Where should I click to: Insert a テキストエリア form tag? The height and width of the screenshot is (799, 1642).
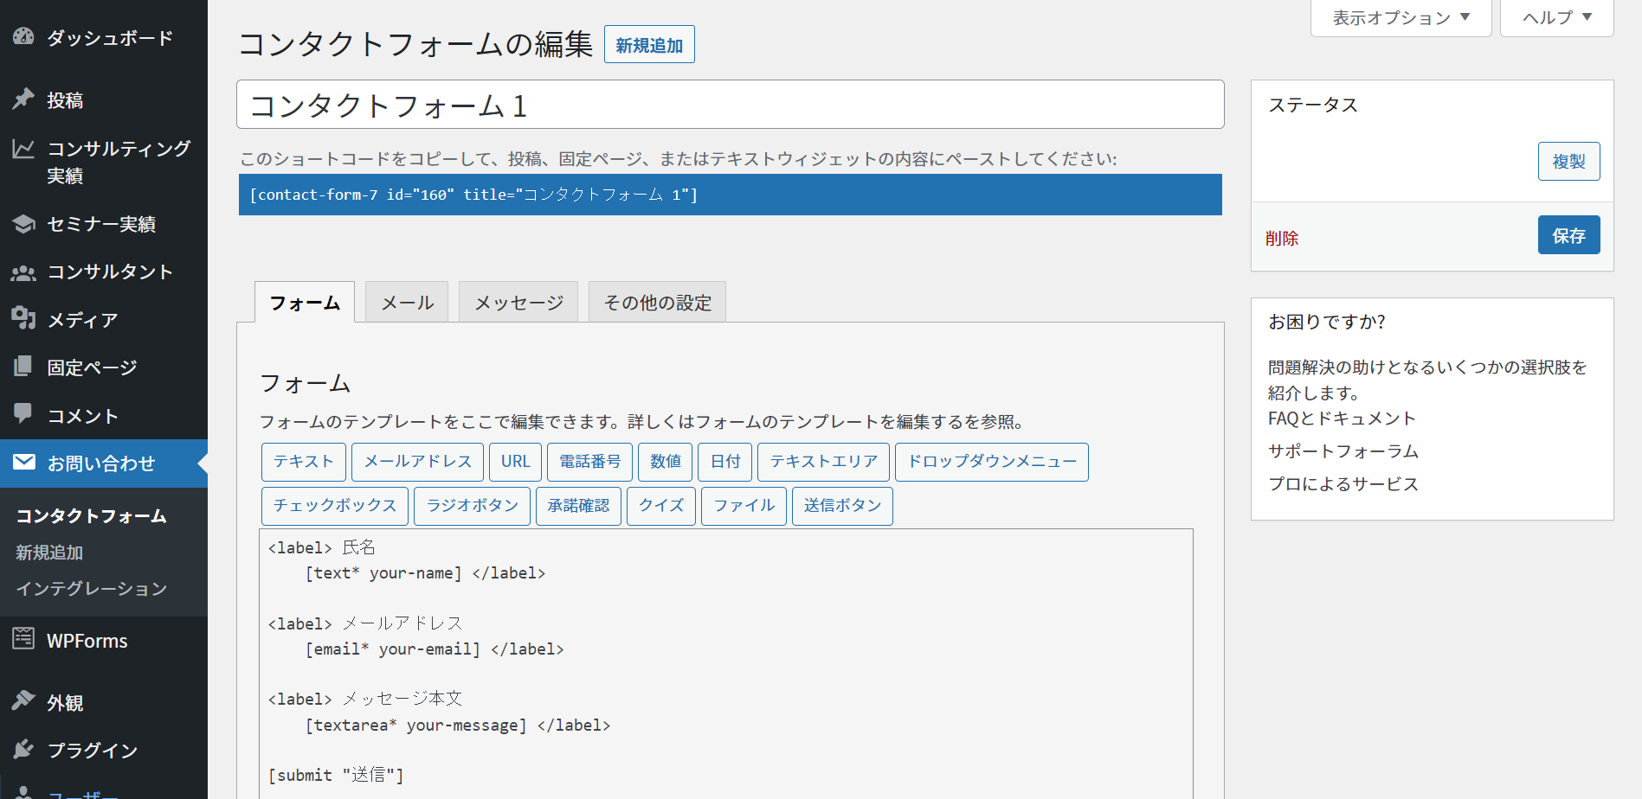(x=822, y=462)
